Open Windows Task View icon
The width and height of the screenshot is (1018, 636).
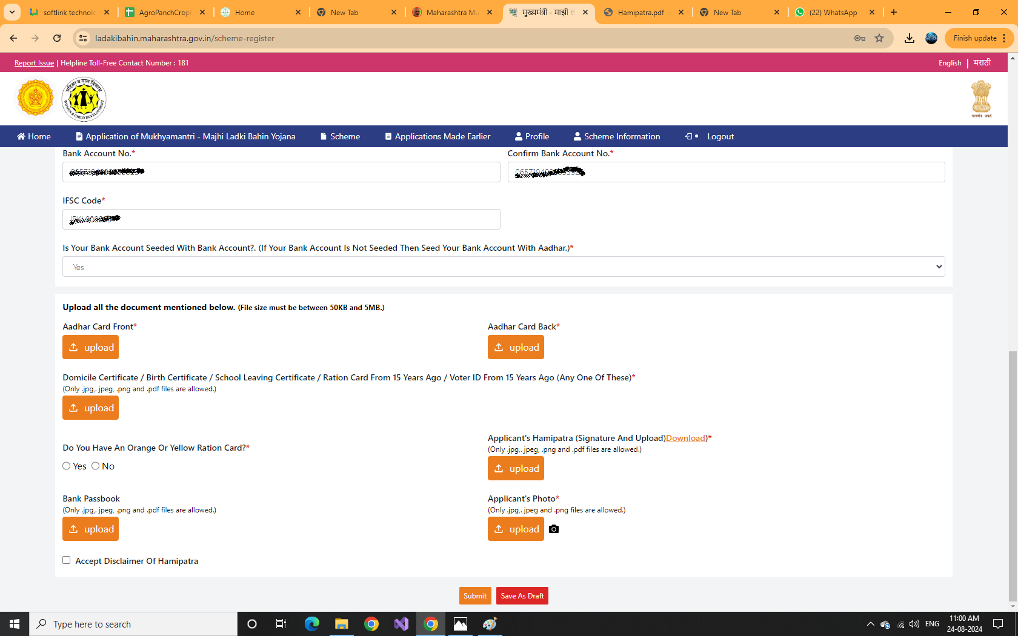click(281, 624)
